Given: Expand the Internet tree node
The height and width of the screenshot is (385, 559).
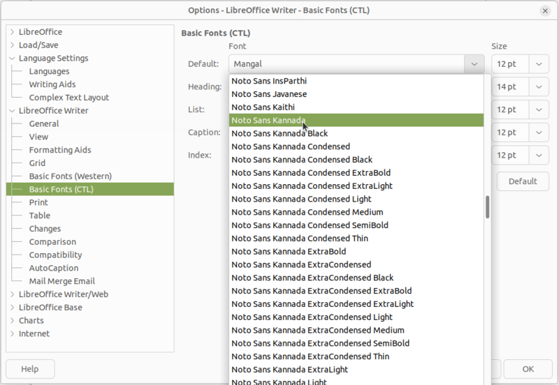Looking at the screenshot, I should [12, 334].
